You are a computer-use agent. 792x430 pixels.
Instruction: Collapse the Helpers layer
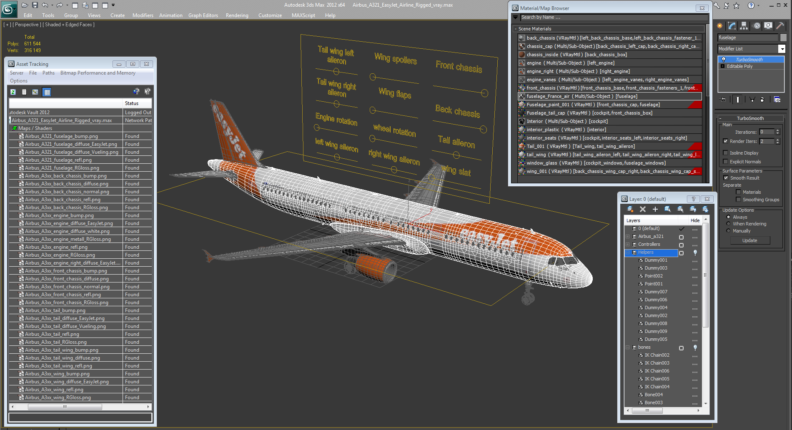(627, 252)
